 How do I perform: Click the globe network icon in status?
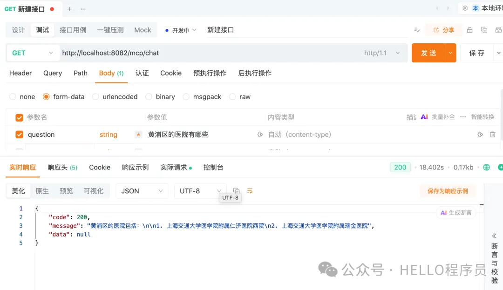[486, 167]
